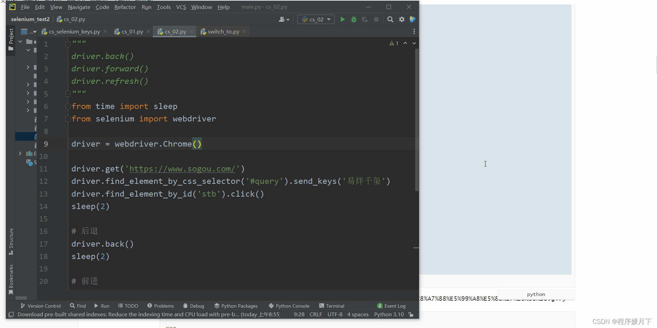Open the File menu
Viewport: 657px width, 328px height.
coord(25,7)
